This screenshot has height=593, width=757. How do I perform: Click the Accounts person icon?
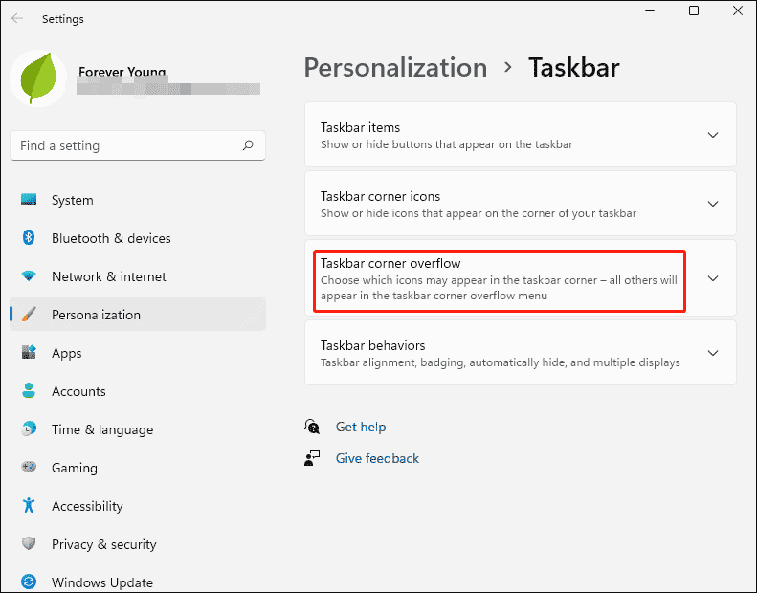click(29, 390)
